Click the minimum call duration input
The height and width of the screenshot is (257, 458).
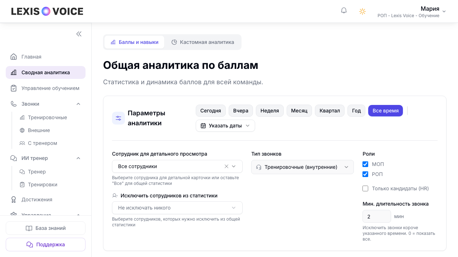coord(377,216)
